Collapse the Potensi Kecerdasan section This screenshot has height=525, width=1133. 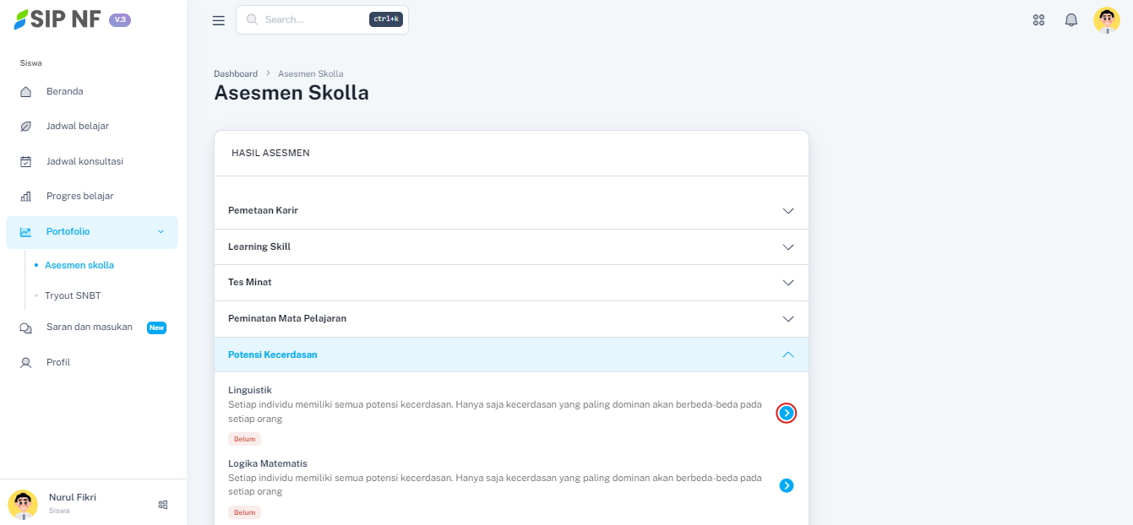(511, 355)
